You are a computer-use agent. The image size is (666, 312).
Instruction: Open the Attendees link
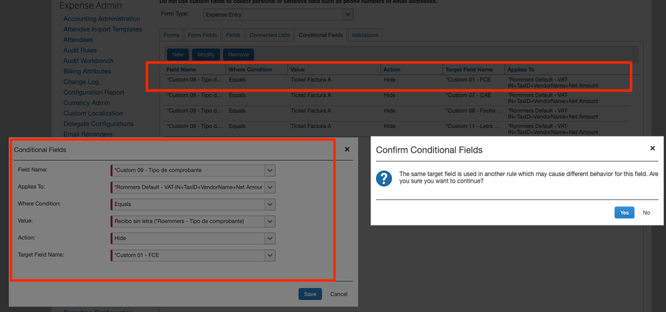78,40
